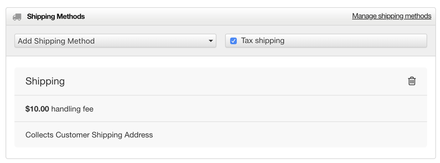This screenshot has width=440, height=163.
Task: Click the delivery truck icon
Action: coord(17,17)
